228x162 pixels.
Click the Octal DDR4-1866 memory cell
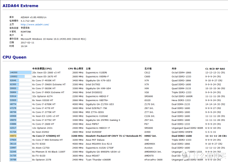tap(181, 72)
